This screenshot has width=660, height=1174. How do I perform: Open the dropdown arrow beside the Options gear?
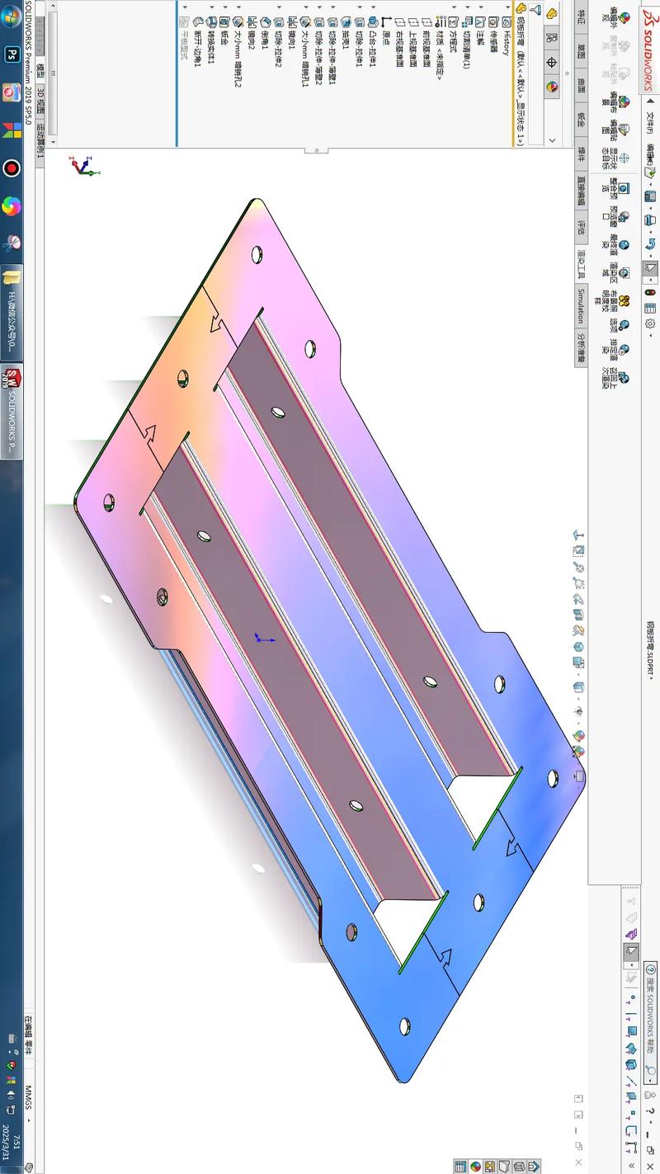click(x=649, y=335)
